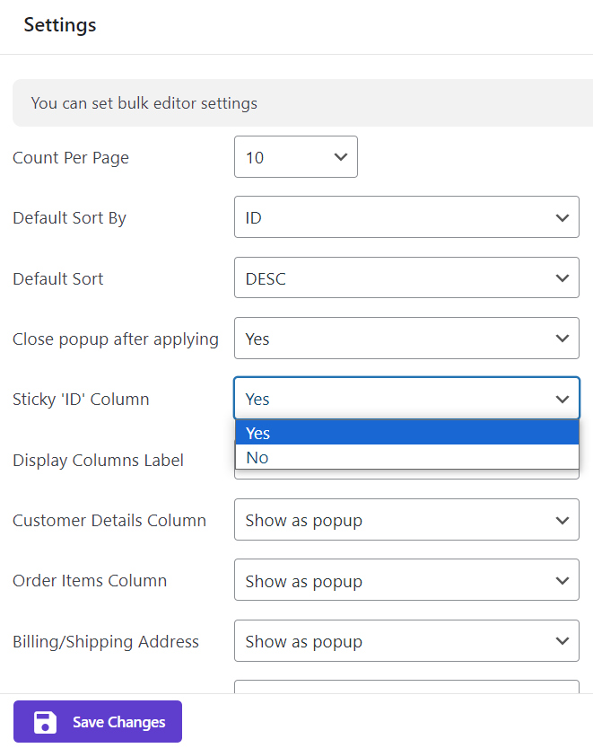Click the partially hidden dropdown above Save
Viewport: 593px width, 748px height.
pos(406,687)
